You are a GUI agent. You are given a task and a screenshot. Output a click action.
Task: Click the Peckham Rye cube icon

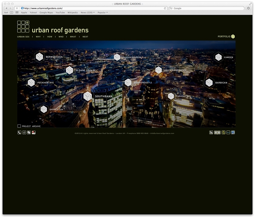pyautogui.click(x=31, y=83)
